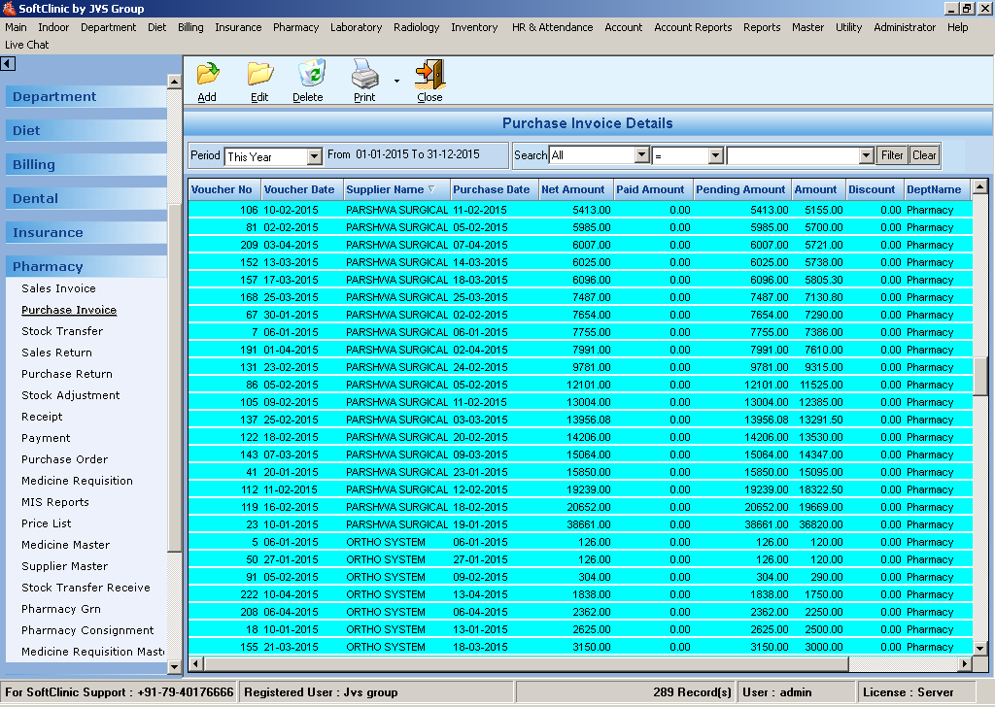The width and height of the screenshot is (995, 707).
Task: Open the Laboratory menu
Action: (356, 27)
